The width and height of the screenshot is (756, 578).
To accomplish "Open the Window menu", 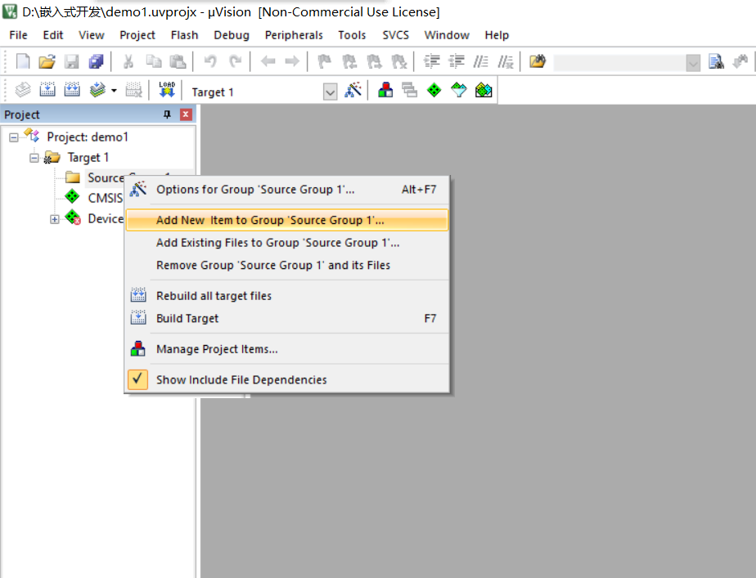I will [x=447, y=35].
